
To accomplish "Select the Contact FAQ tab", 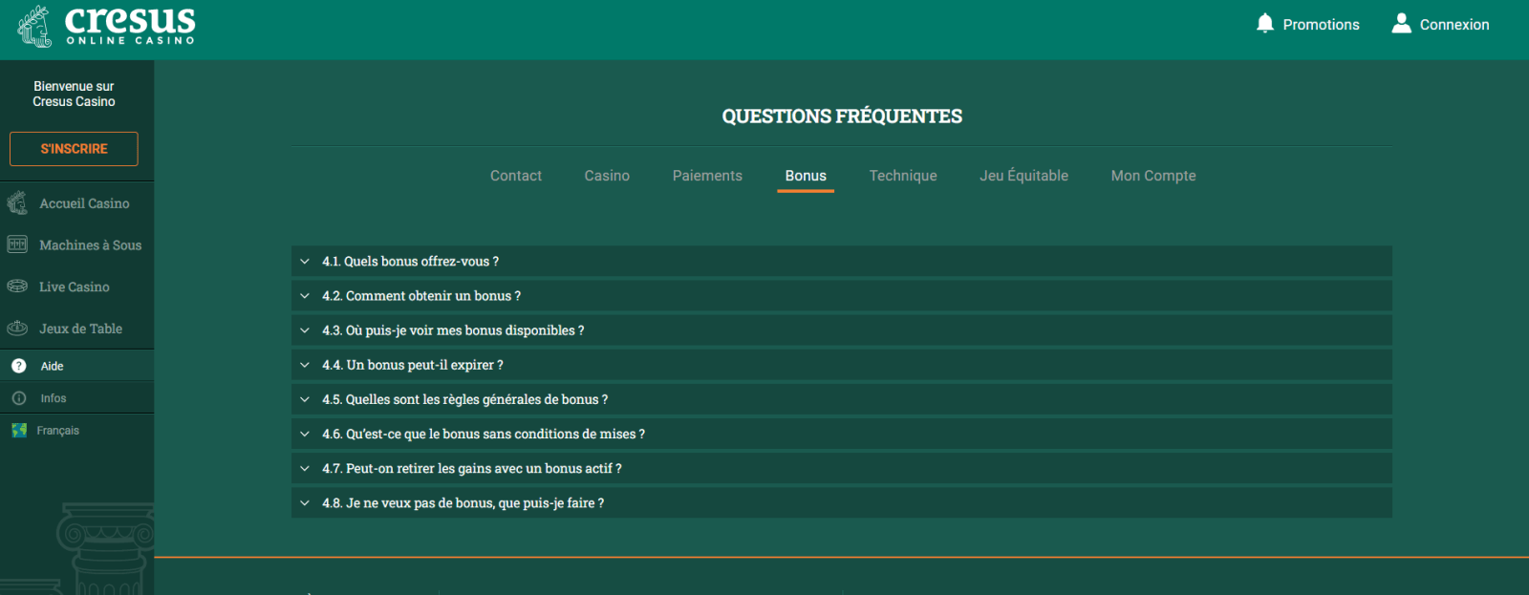I will click(516, 176).
